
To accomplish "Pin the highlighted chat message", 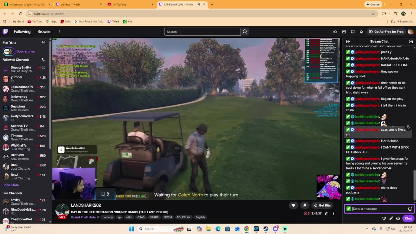I will pyautogui.click(x=408, y=127).
